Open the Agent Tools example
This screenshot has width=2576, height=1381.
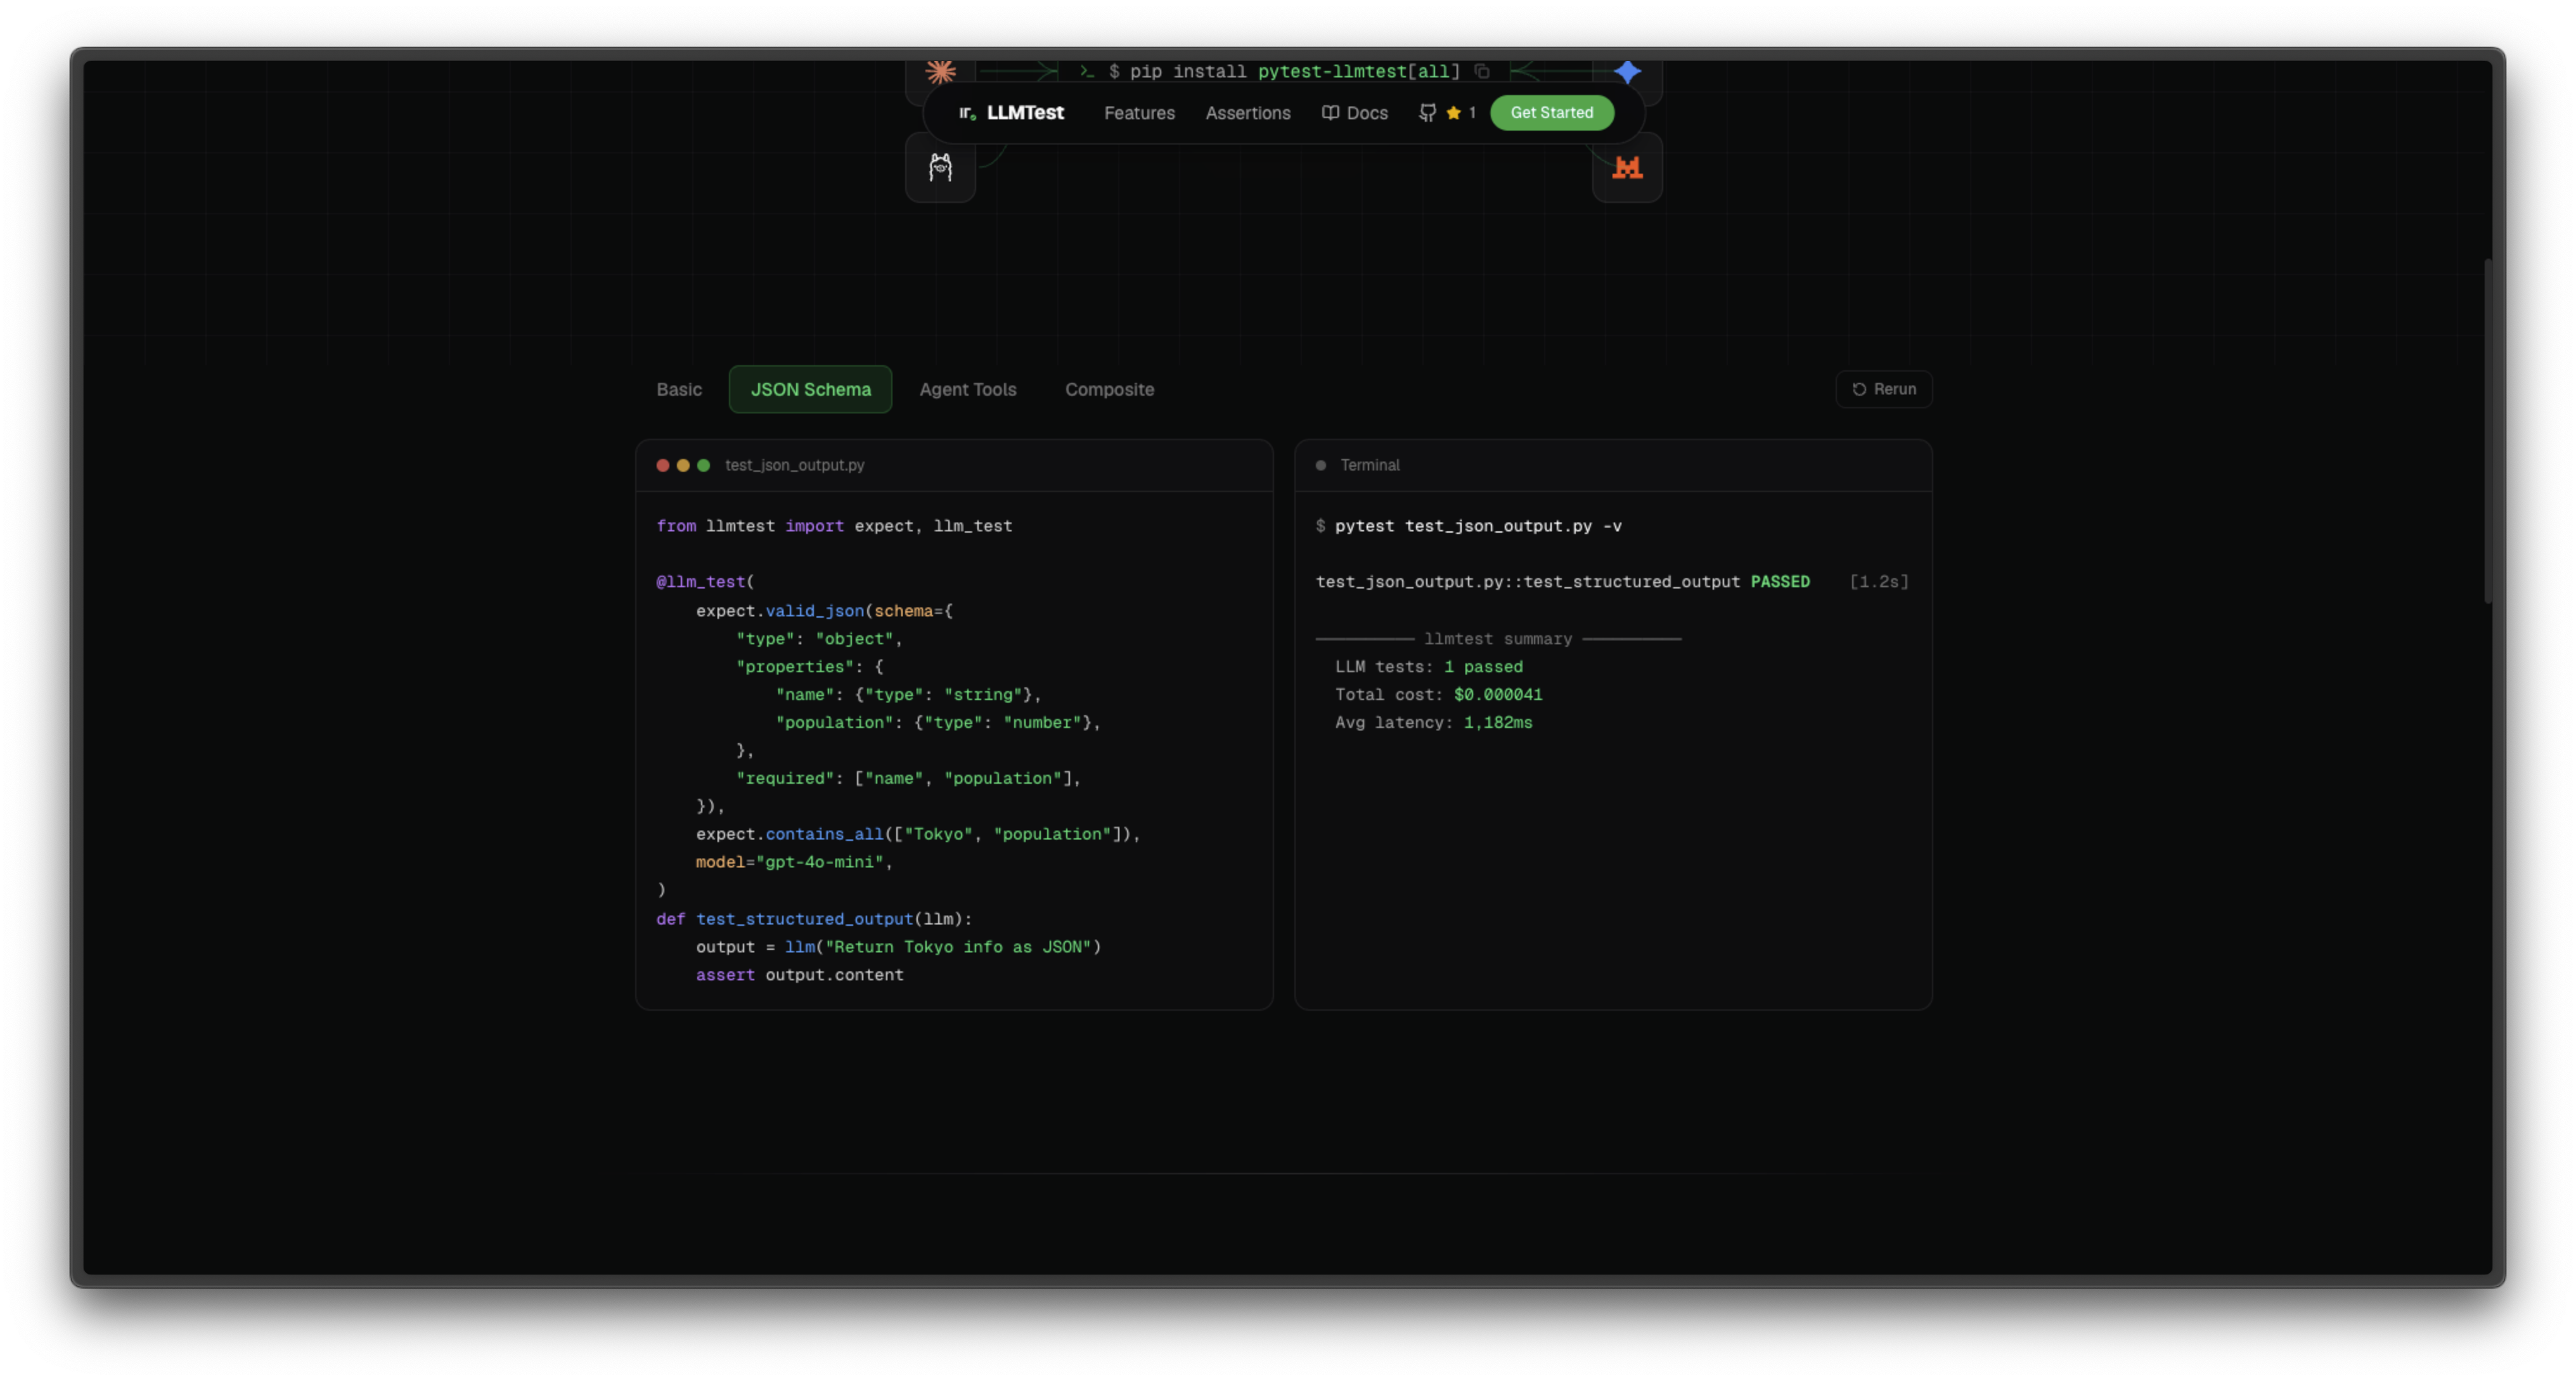tap(968, 390)
